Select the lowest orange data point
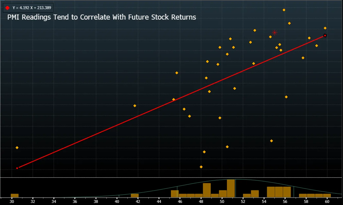Image resolution: width=343 pixels, height=205 pixels. 201,167
